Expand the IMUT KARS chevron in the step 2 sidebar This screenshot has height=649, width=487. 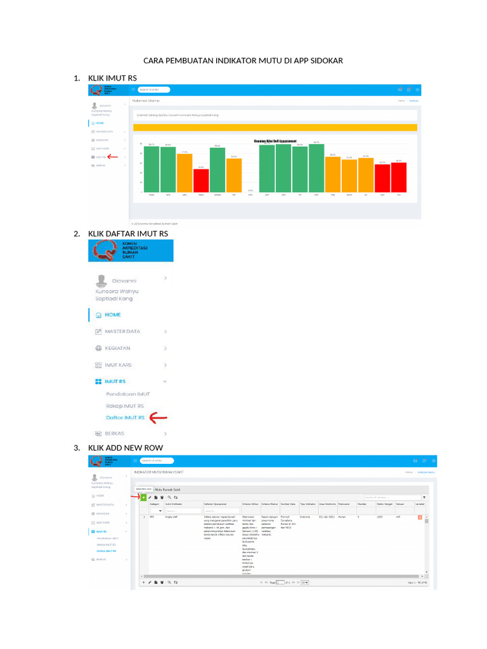pos(166,365)
